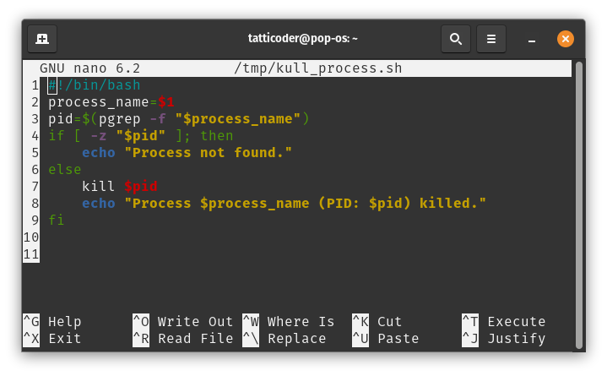Viewport: 607px width, 376px height.
Task: Close the terminal window
Action: click(566, 38)
